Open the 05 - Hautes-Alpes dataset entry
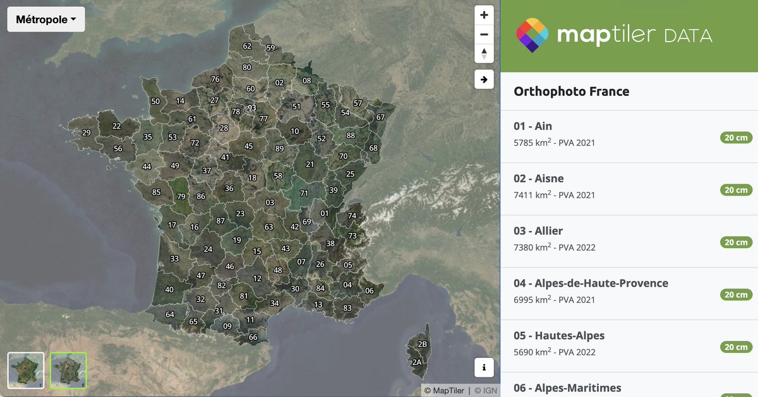 click(629, 346)
